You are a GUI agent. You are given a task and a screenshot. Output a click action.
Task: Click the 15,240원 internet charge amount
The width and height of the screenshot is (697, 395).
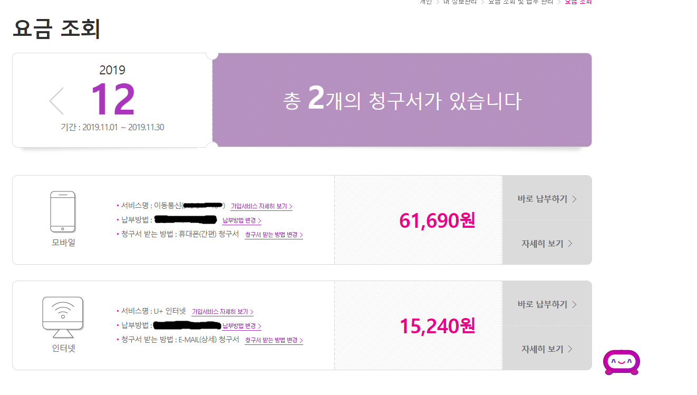point(437,326)
